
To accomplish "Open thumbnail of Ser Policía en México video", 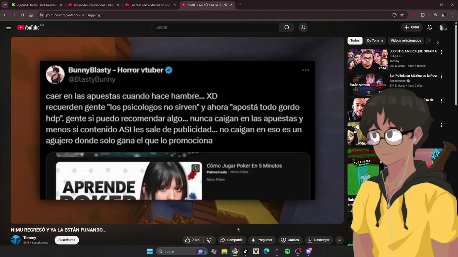I will pos(367,84).
